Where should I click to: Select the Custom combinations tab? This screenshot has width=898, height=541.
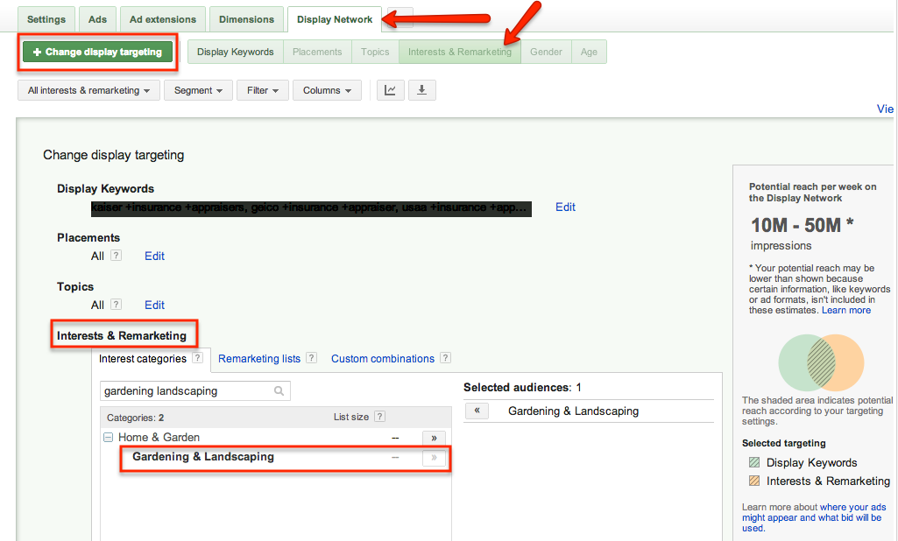(x=383, y=358)
